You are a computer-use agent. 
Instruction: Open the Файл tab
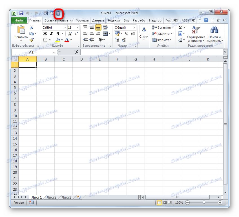coord(19,20)
